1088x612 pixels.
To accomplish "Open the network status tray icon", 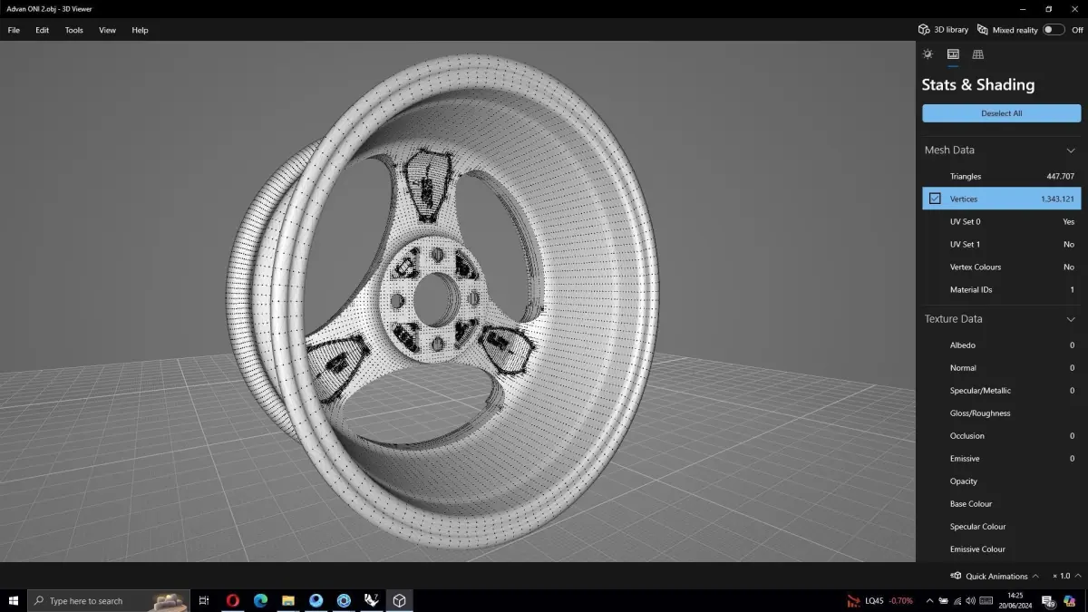I will click(957, 600).
